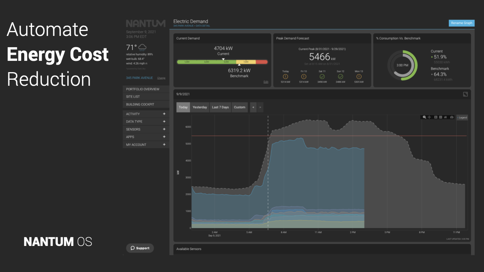Click Sat 11 forecast checkmark icon
Screen dimensions: 484x272
coord(322,76)
